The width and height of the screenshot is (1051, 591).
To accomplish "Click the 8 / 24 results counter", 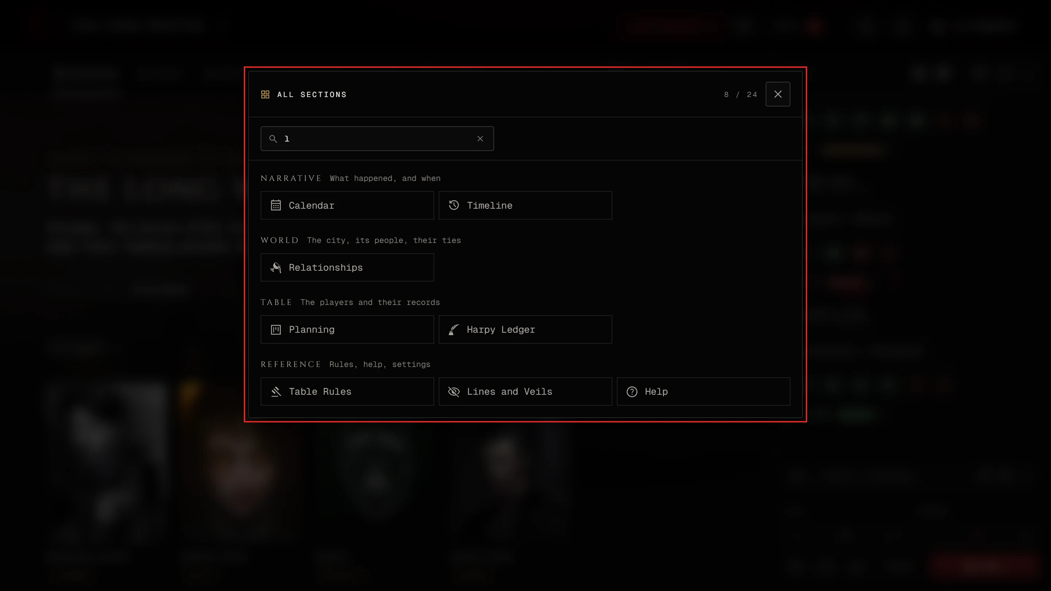I will click(x=740, y=94).
